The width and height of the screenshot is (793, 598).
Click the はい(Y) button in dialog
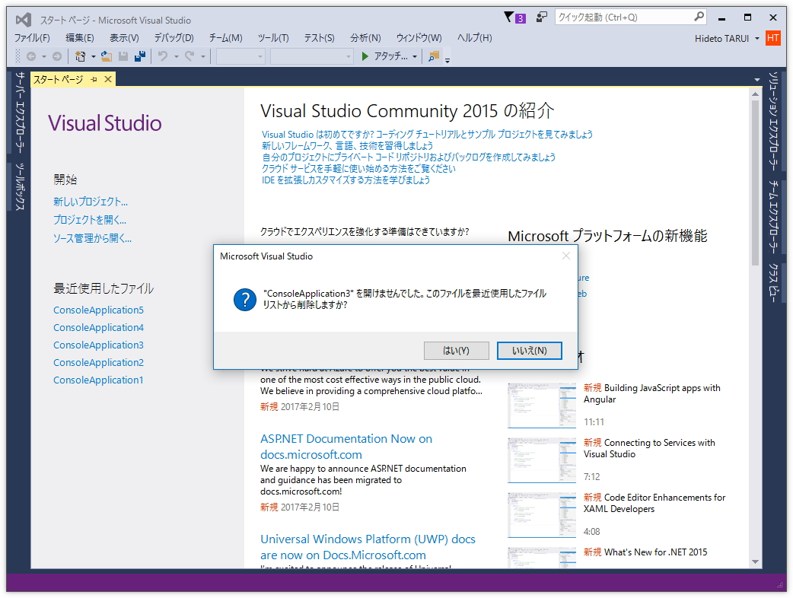coord(456,350)
